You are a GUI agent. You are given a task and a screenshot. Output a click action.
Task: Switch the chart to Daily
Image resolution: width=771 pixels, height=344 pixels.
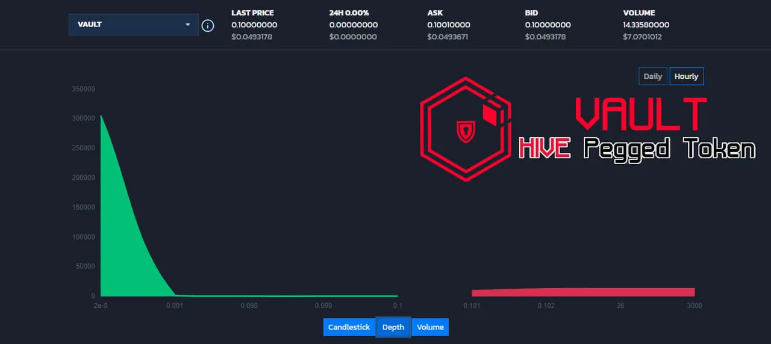652,76
